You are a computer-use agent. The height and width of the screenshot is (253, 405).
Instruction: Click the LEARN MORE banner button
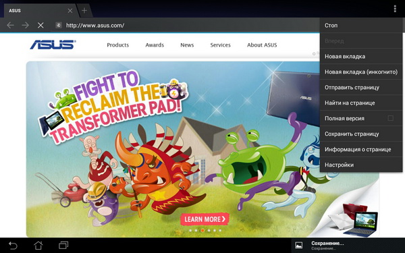coord(205,219)
